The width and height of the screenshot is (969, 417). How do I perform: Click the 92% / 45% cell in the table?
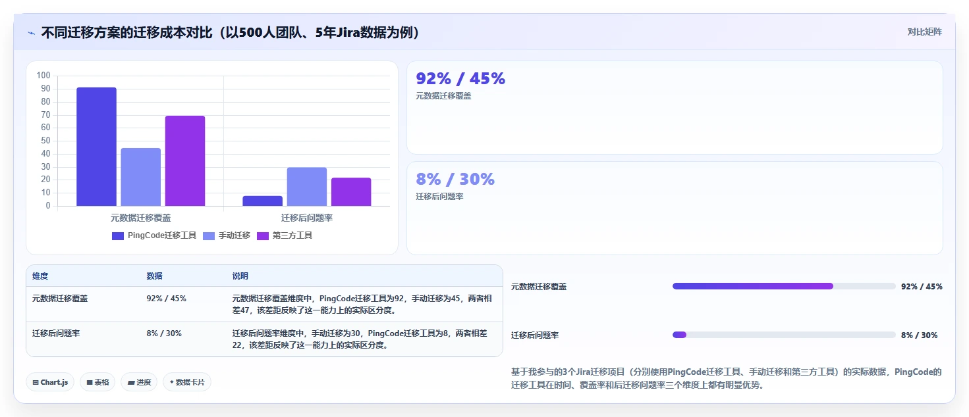coord(166,298)
